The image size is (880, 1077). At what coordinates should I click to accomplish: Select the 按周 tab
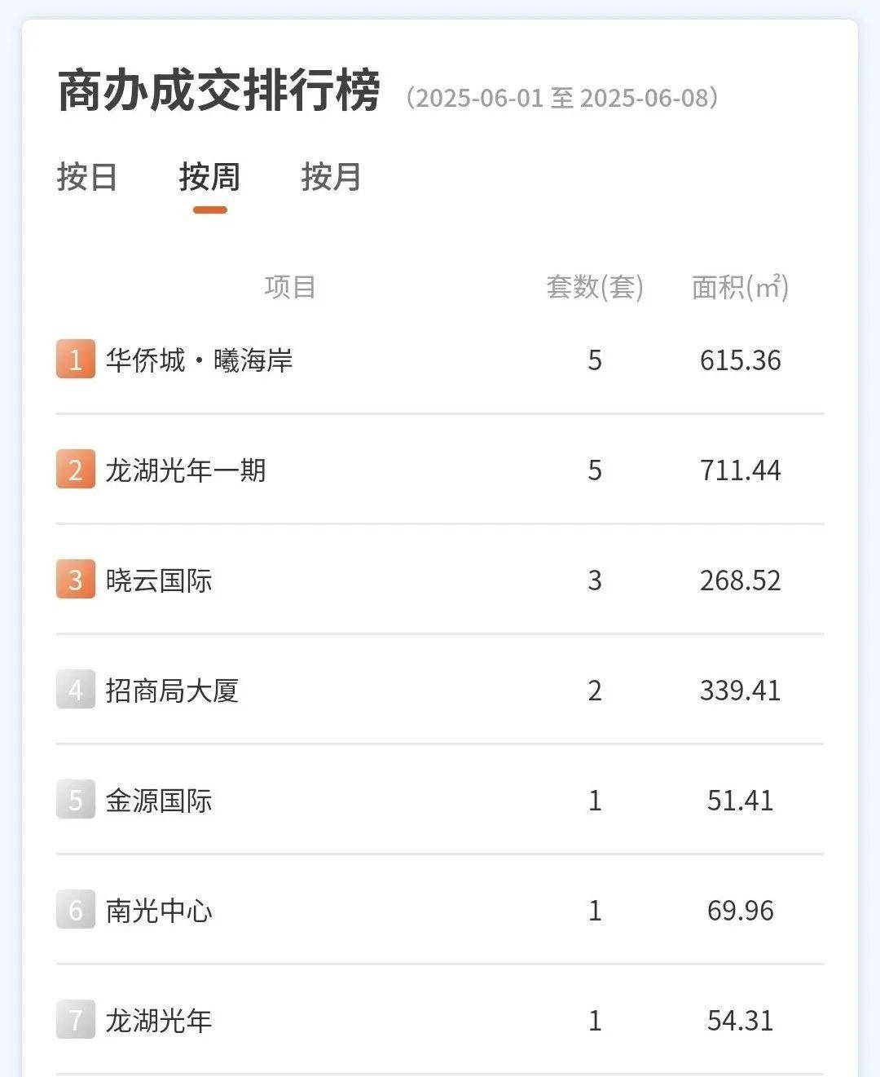click(x=209, y=177)
